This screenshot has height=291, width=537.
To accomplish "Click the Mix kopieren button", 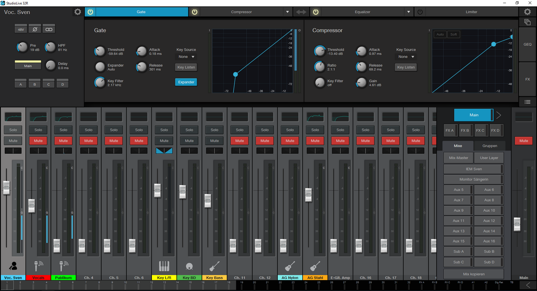I will [x=474, y=274].
